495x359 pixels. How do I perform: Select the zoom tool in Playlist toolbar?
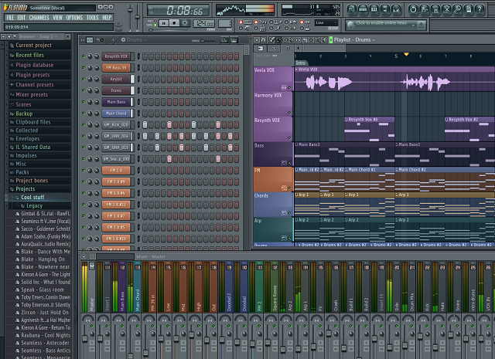[317, 40]
